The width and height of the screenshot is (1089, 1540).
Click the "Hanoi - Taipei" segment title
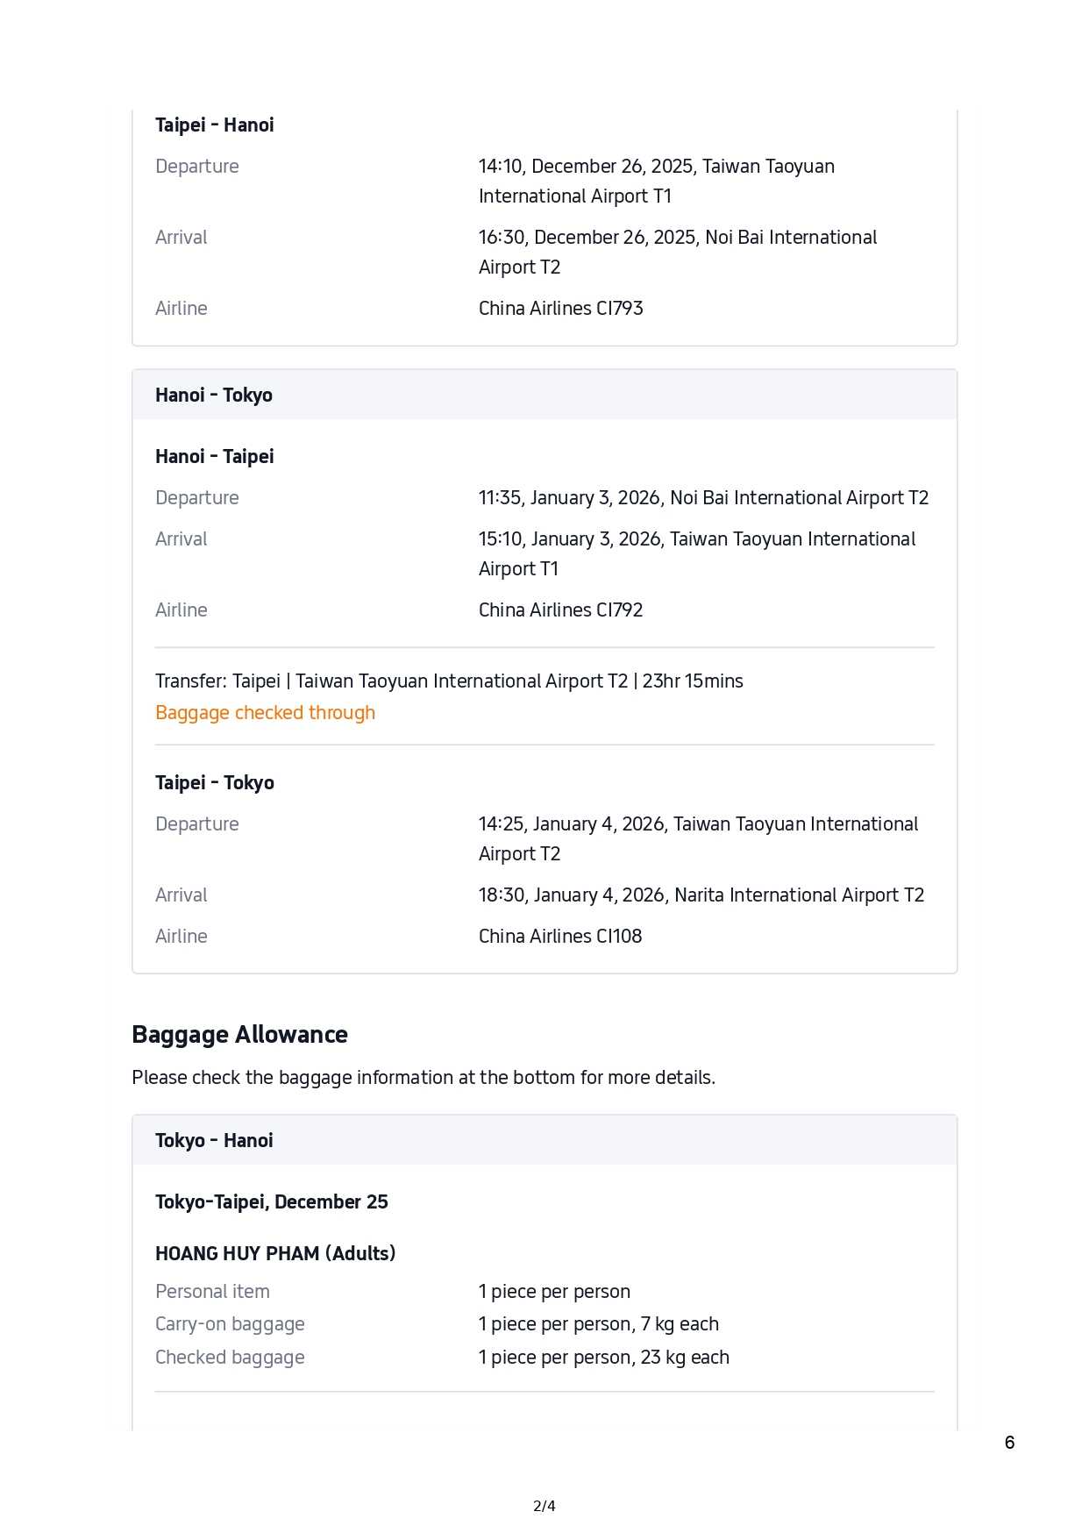[x=214, y=457]
